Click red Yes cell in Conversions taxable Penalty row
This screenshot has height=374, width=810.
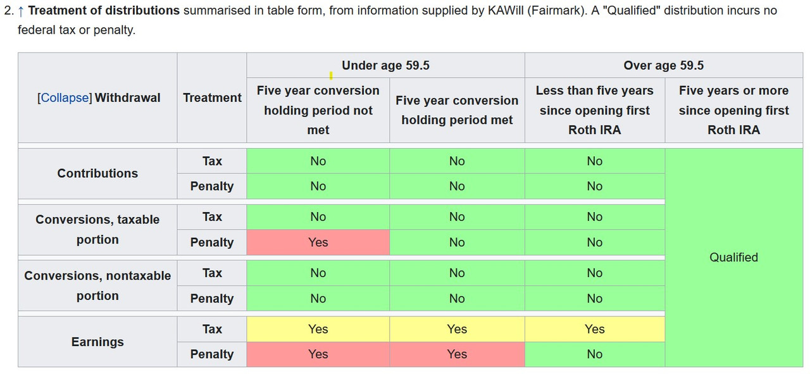pyautogui.click(x=318, y=242)
